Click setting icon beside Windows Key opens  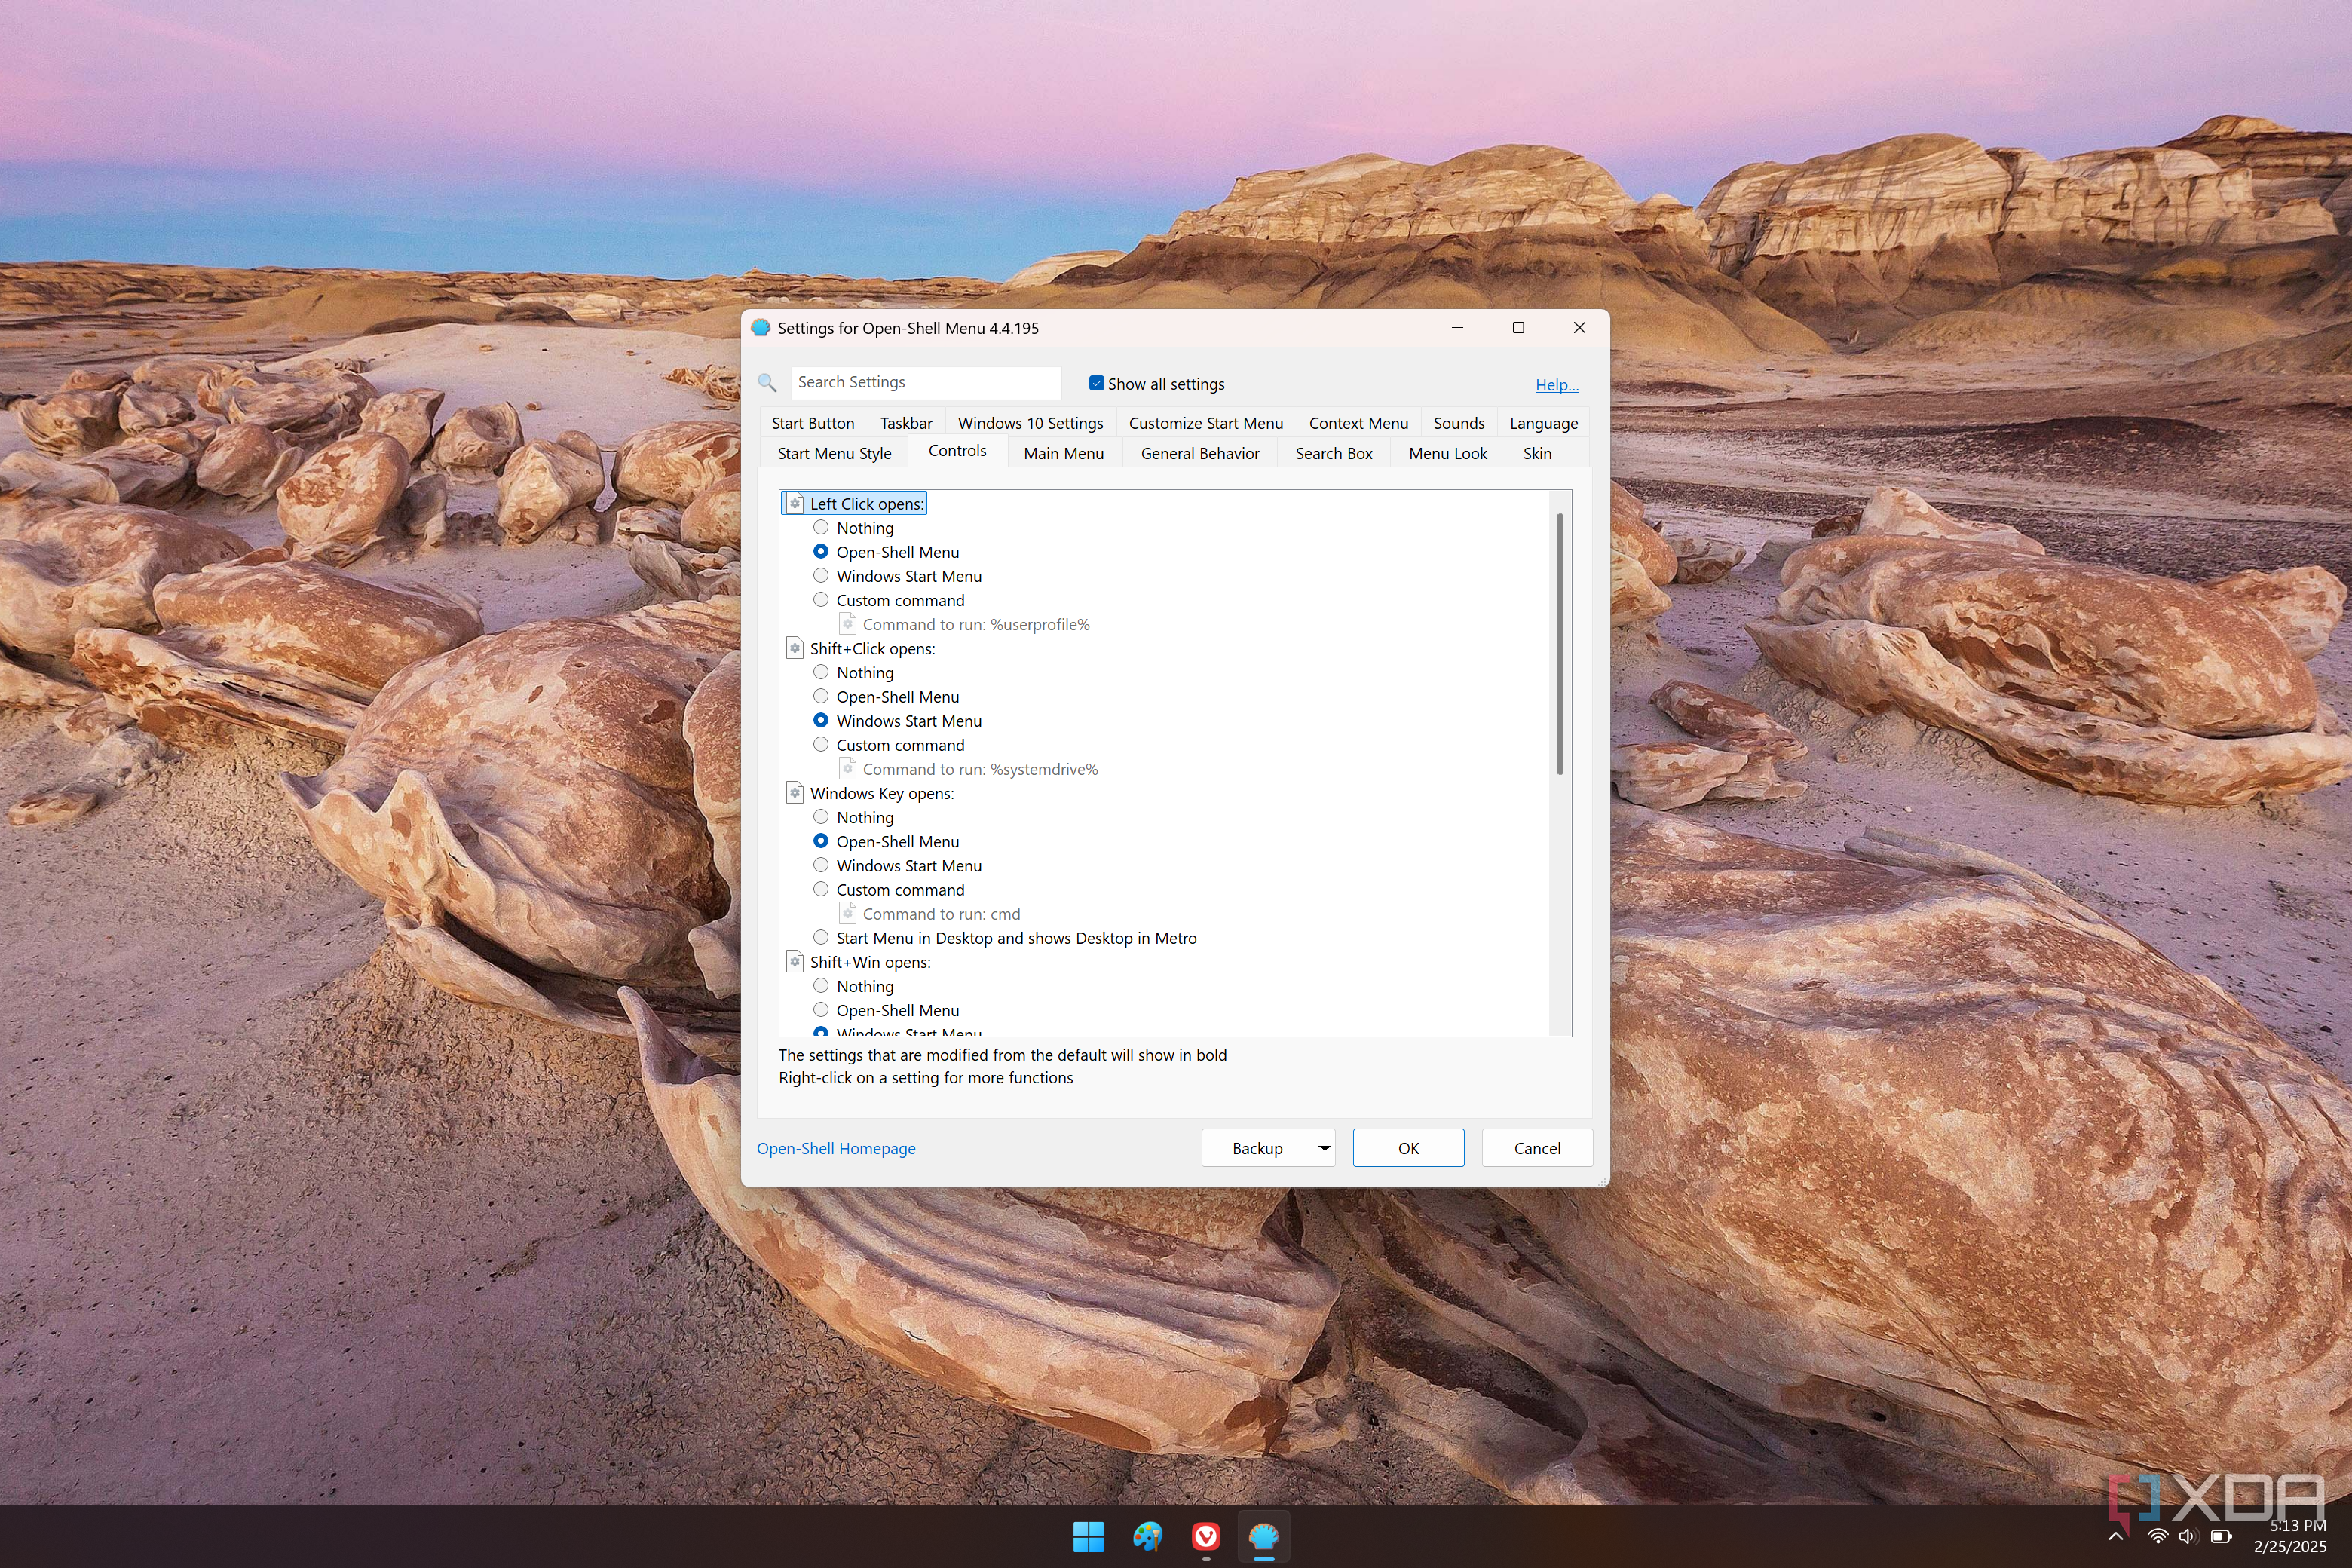point(795,793)
